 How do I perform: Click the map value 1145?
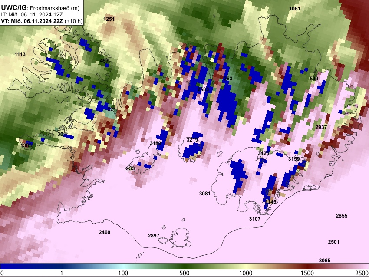(x=270, y=202)
